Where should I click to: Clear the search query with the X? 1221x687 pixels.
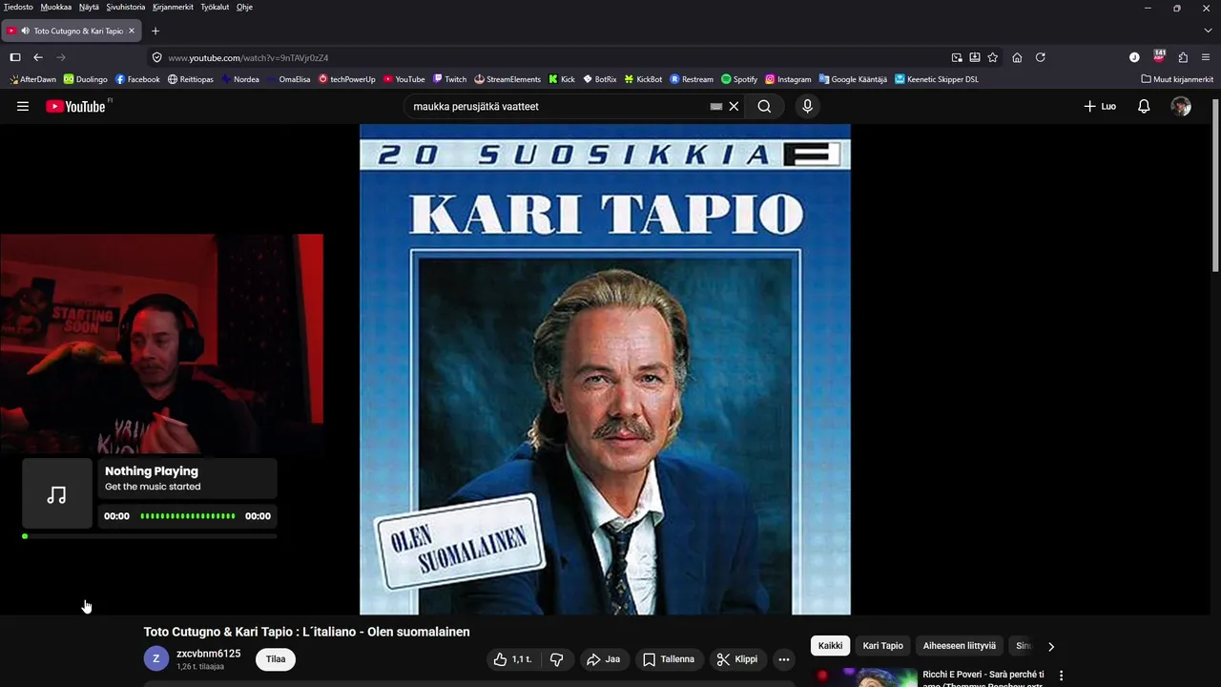pos(734,107)
